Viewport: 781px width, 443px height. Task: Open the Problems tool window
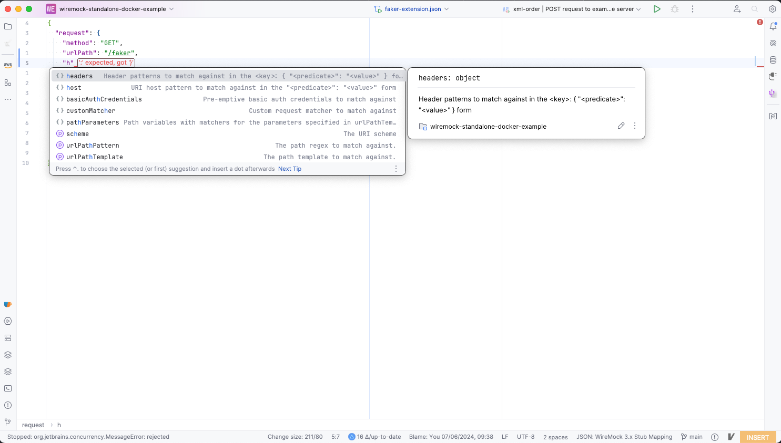click(8, 405)
